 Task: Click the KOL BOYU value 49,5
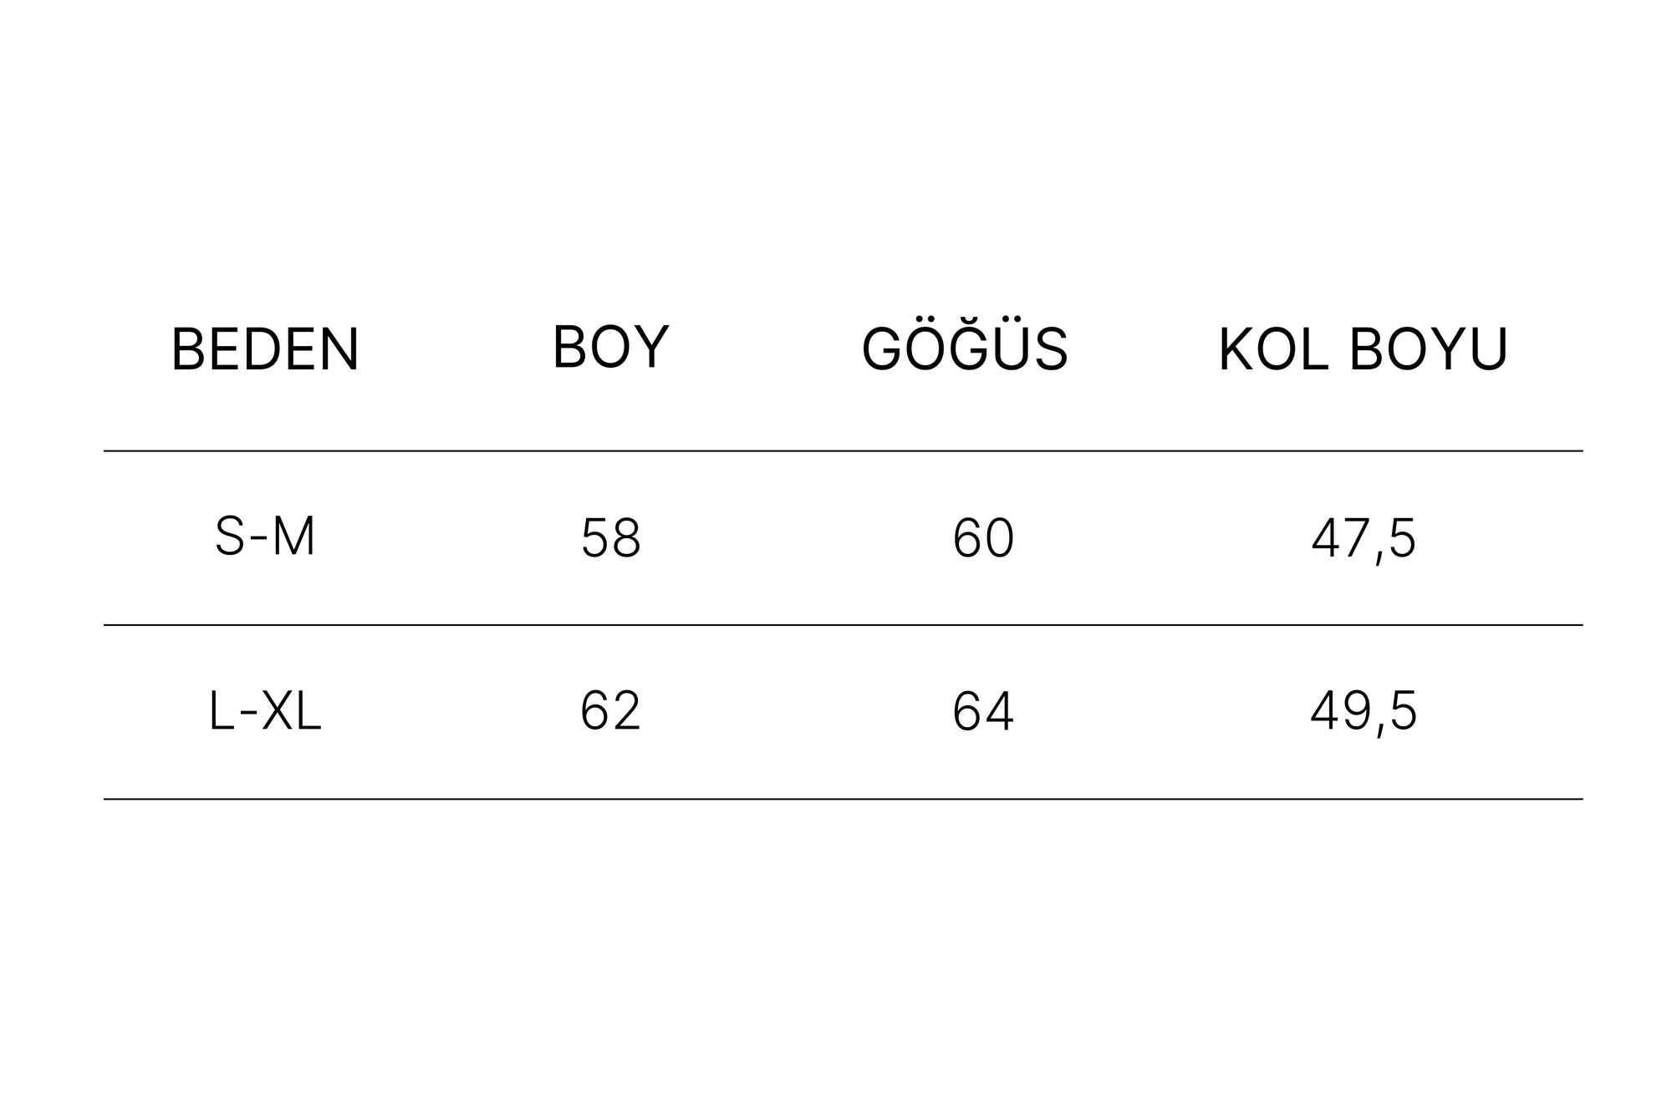pos(1363,712)
